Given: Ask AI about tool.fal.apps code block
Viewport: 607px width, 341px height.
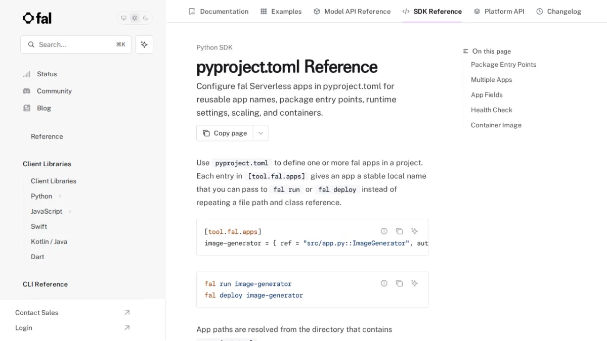Looking at the screenshot, I should pyautogui.click(x=414, y=231).
